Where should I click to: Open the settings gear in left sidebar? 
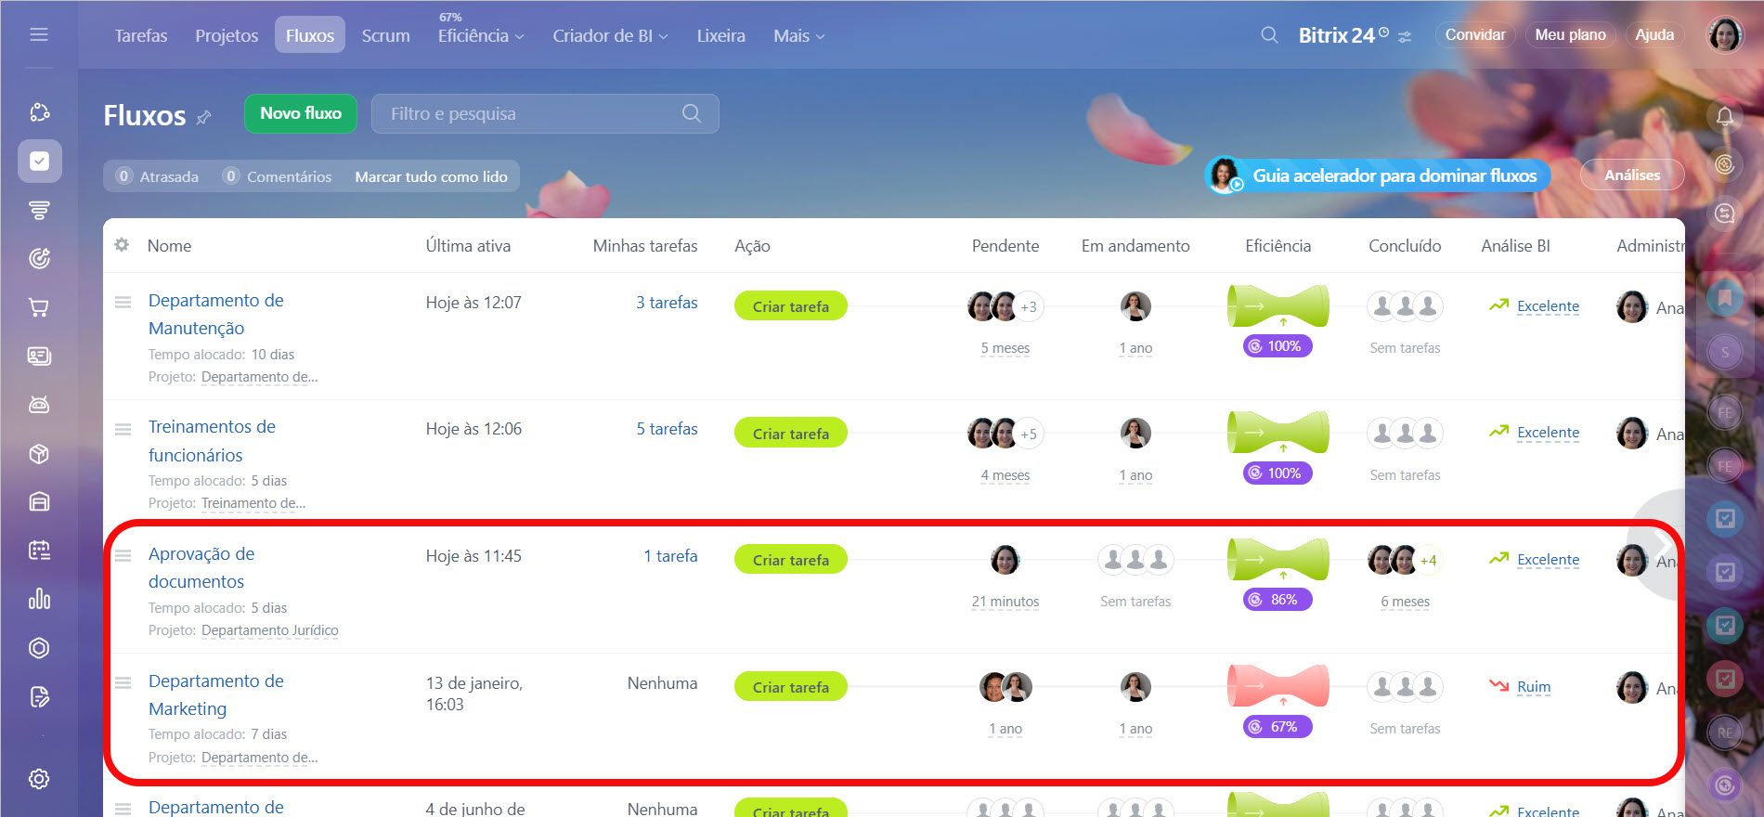pos(39,779)
